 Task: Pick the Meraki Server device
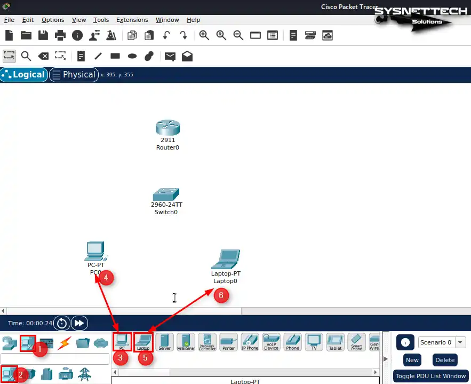186,342
